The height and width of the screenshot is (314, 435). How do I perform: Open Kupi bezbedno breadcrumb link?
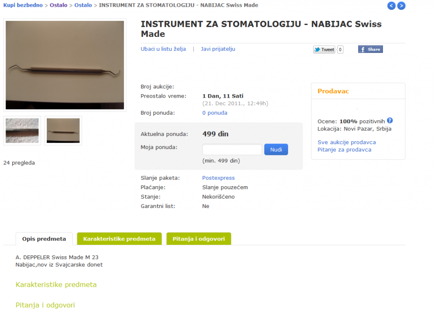[23, 5]
